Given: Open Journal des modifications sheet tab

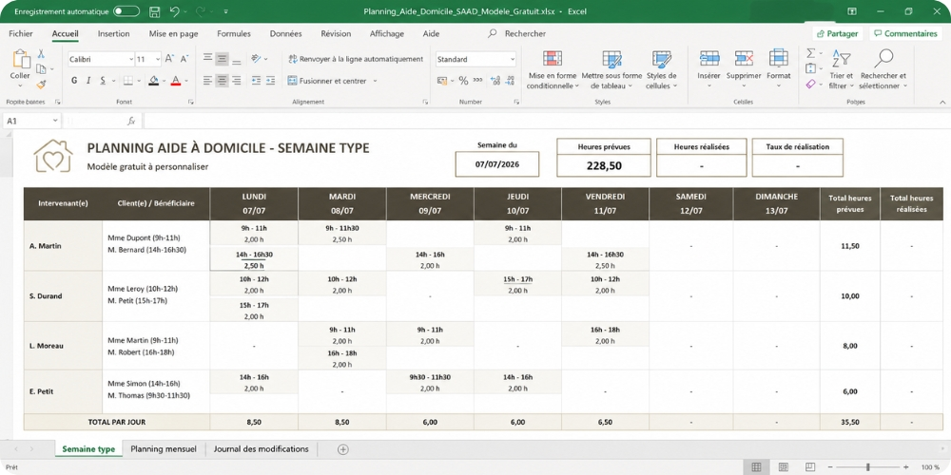Looking at the screenshot, I should click(x=261, y=449).
